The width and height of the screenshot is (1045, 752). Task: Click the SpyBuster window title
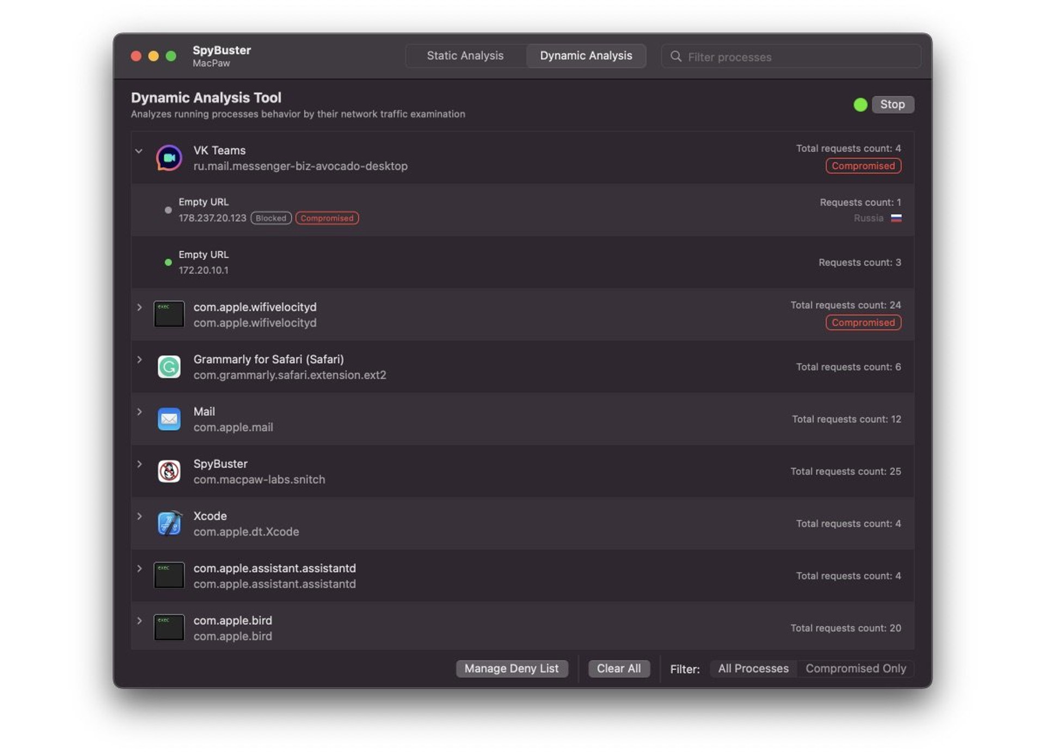(x=222, y=50)
